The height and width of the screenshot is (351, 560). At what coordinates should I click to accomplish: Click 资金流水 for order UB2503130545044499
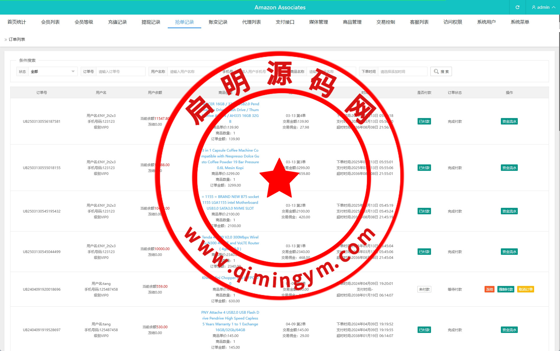pyautogui.click(x=509, y=252)
